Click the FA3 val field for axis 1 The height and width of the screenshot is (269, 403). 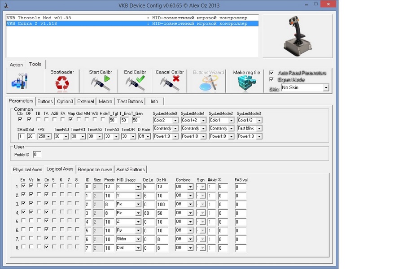241,187
